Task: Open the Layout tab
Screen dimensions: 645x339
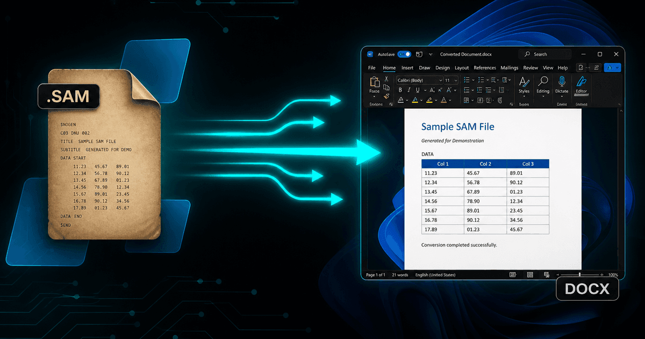Action: coord(462,68)
